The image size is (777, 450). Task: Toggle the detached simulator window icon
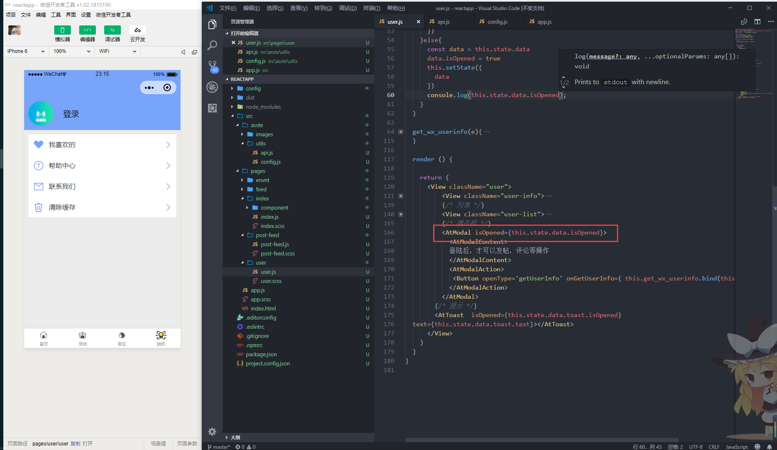click(195, 52)
